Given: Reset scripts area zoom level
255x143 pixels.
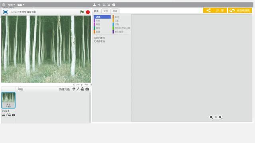Looking at the screenshot, I should pyautogui.click(x=216, y=117).
